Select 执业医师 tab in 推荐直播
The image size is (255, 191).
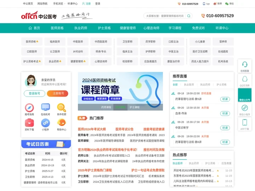pyautogui.click(x=189, y=85)
